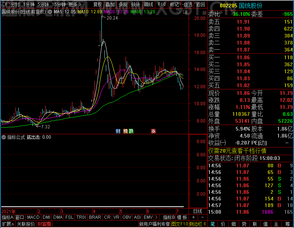Select the 5分钟 period
This screenshot has width=294, height=228.
pyautogui.click(x=43, y=4)
